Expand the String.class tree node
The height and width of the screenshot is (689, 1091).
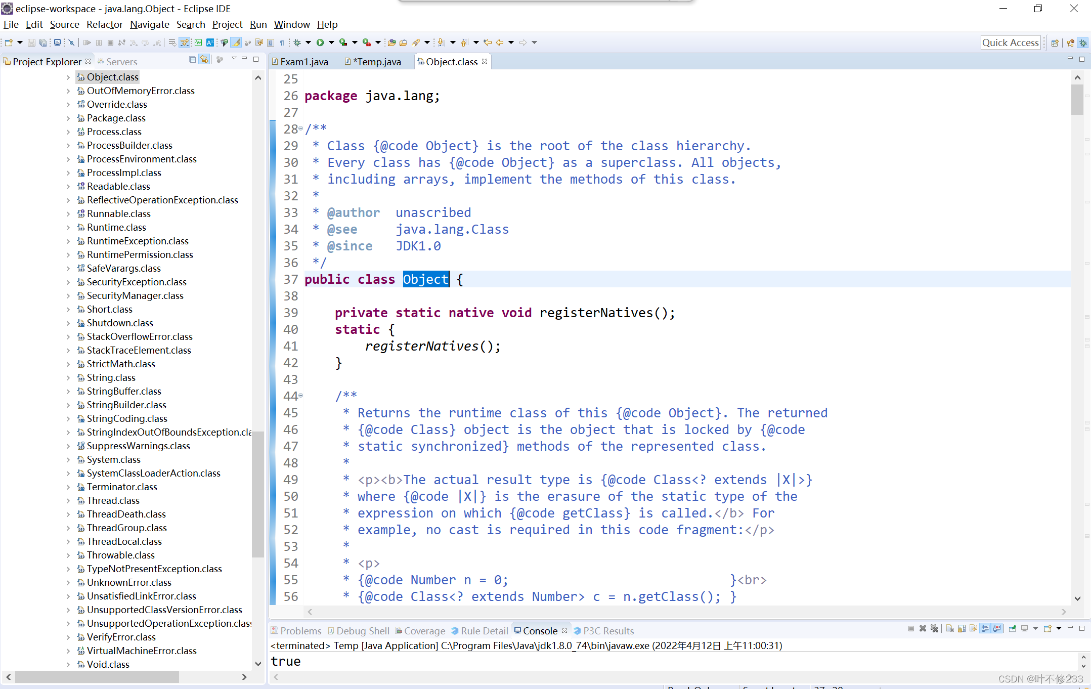(x=68, y=377)
